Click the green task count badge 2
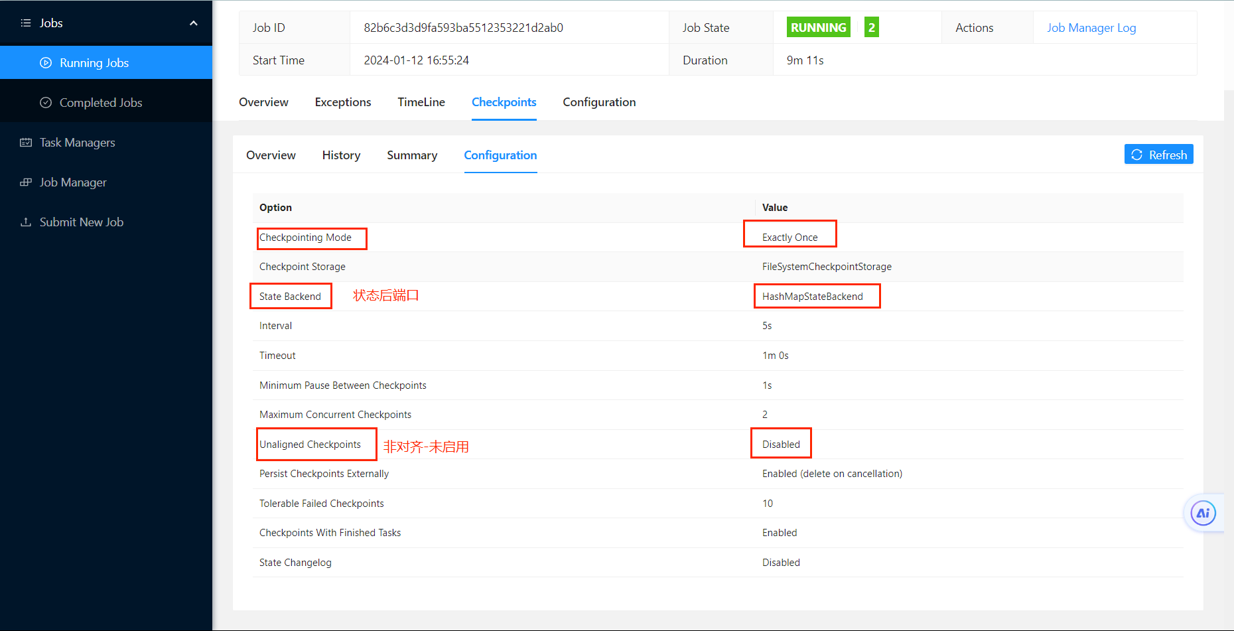The width and height of the screenshot is (1234, 631). pyautogui.click(x=872, y=27)
